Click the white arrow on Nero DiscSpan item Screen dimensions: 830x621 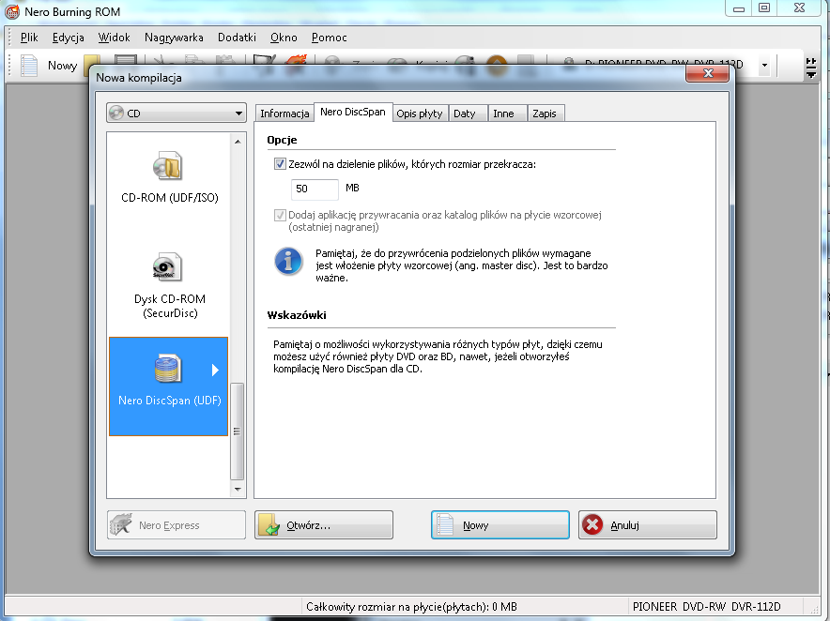215,370
